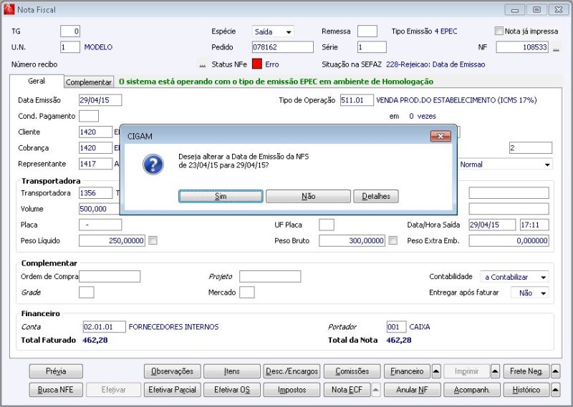Expand the arrow next to Histórico button

(x=555, y=390)
